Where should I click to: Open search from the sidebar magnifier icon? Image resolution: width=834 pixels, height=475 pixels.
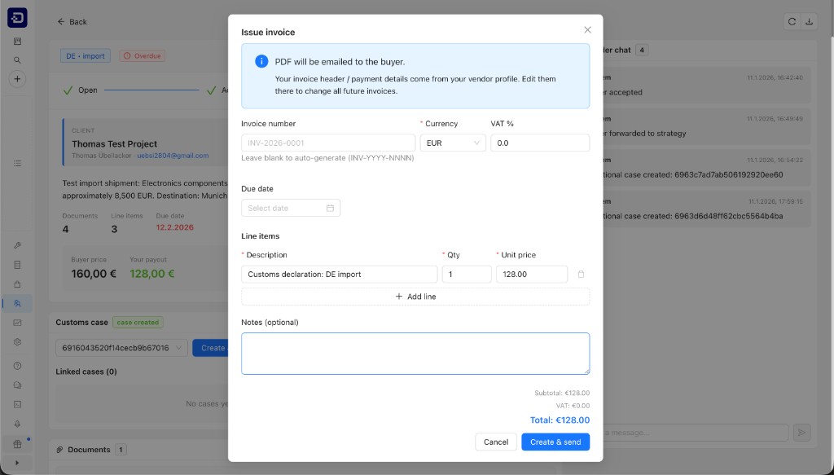17,60
